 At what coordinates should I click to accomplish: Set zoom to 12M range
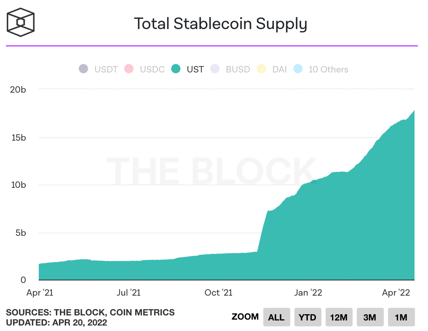click(339, 317)
